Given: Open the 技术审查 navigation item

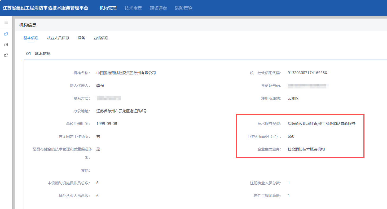Looking at the screenshot, I should pyautogui.click(x=133, y=8).
